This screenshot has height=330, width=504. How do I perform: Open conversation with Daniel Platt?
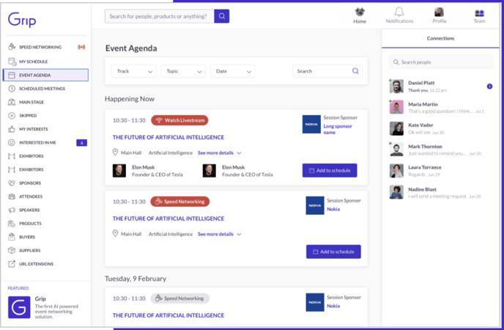coord(441,87)
